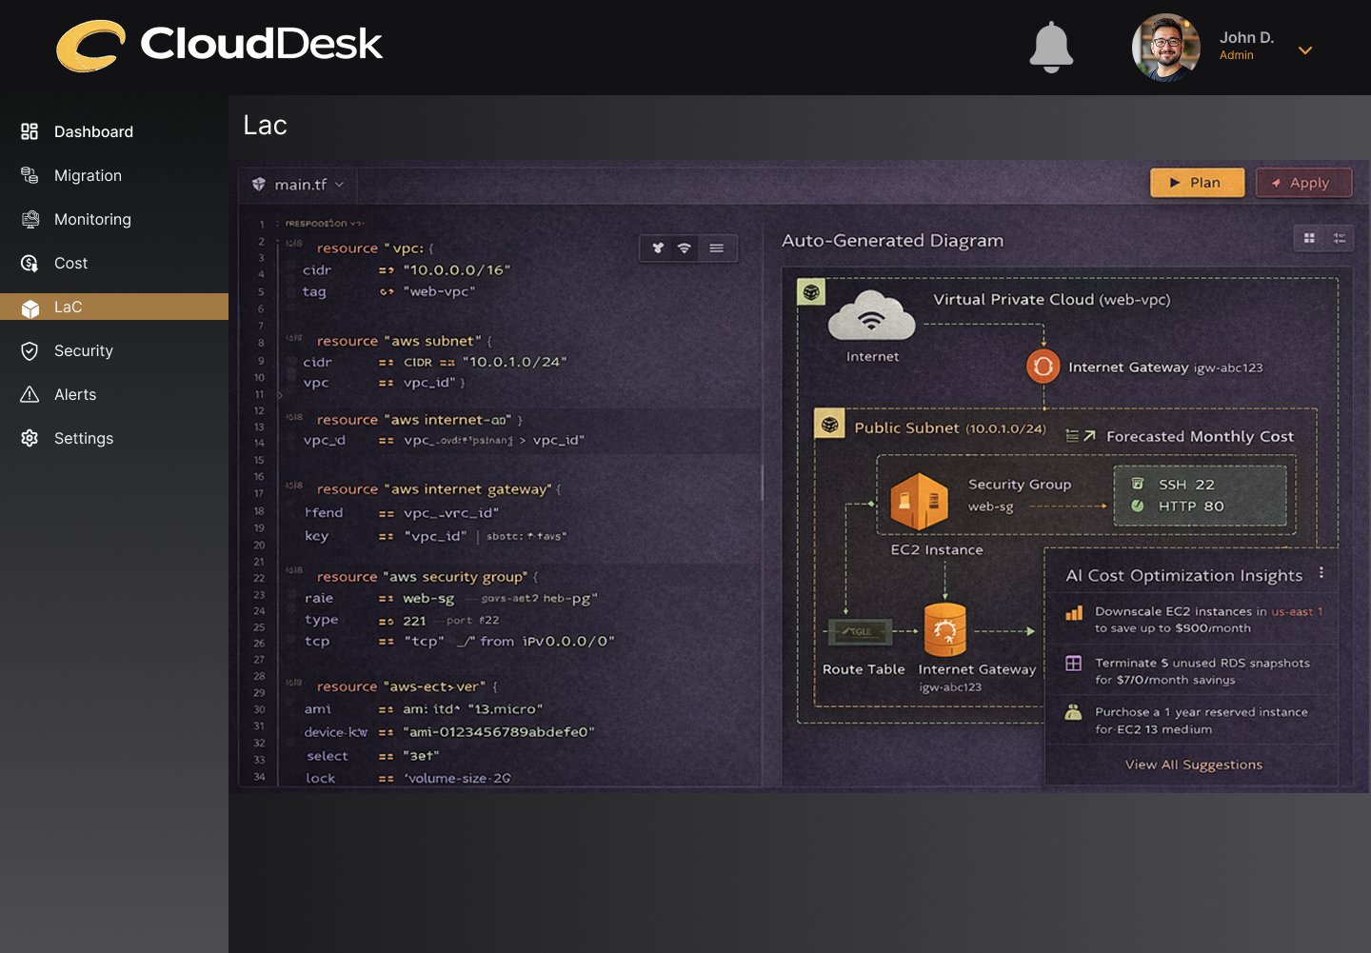
Task: Run the Plan button
Action: pyautogui.click(x=1197, y=183)
